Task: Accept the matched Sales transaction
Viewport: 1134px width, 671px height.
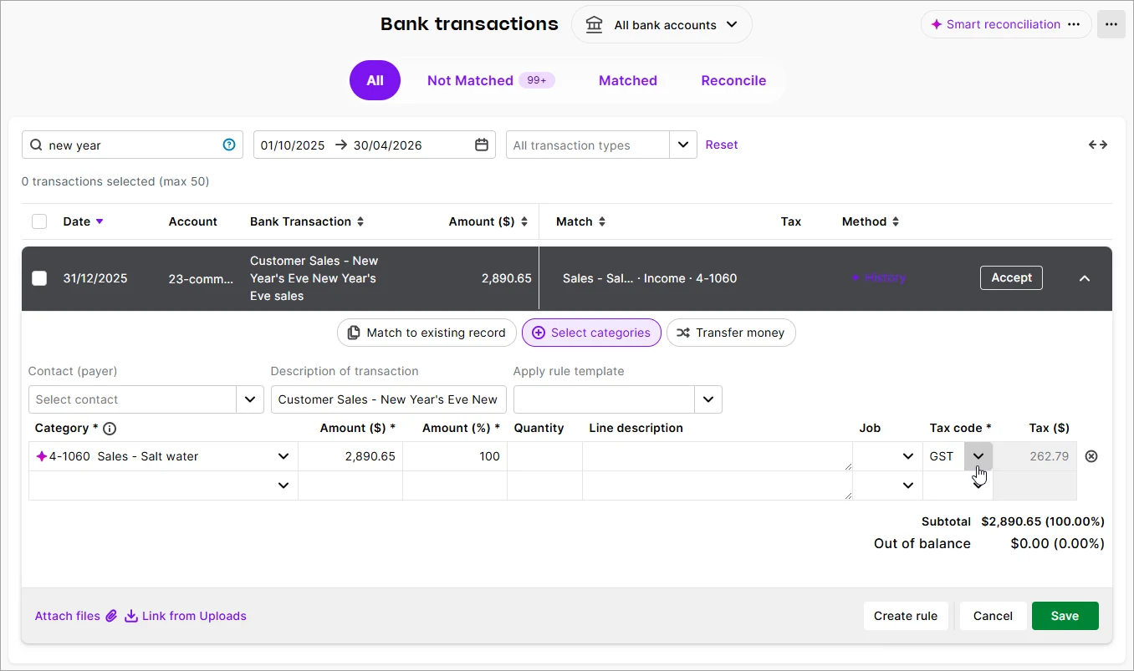Action: 1011,277
